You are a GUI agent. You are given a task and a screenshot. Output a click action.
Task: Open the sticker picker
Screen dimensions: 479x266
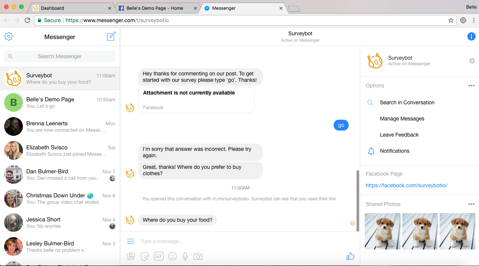coord(145,256)
